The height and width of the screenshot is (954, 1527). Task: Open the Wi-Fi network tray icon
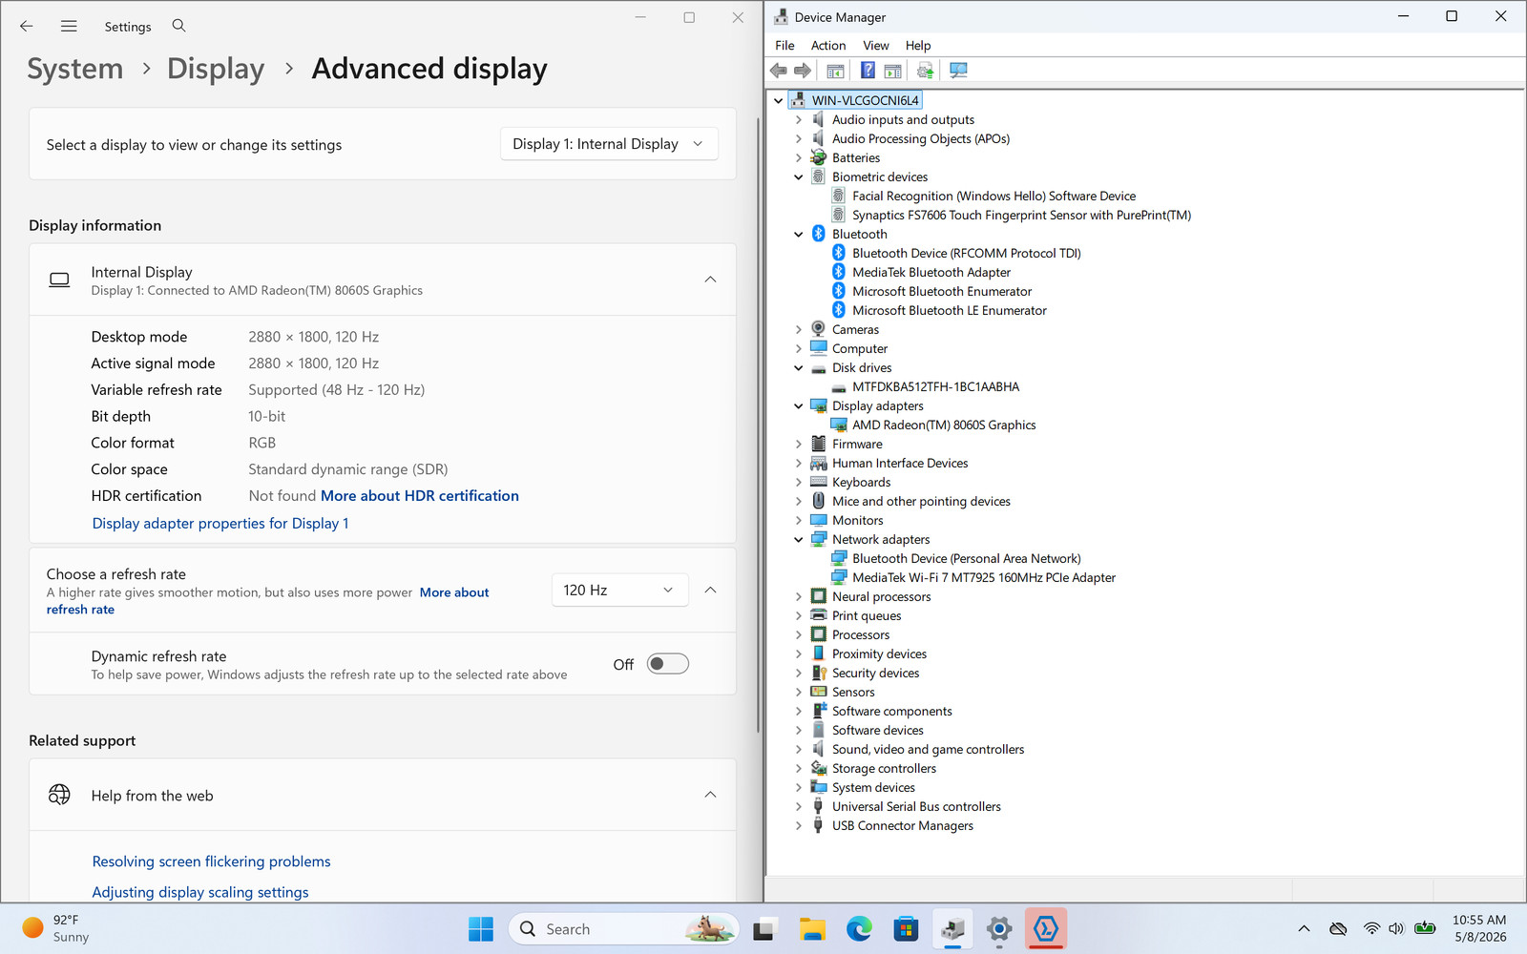(1371, 928)
